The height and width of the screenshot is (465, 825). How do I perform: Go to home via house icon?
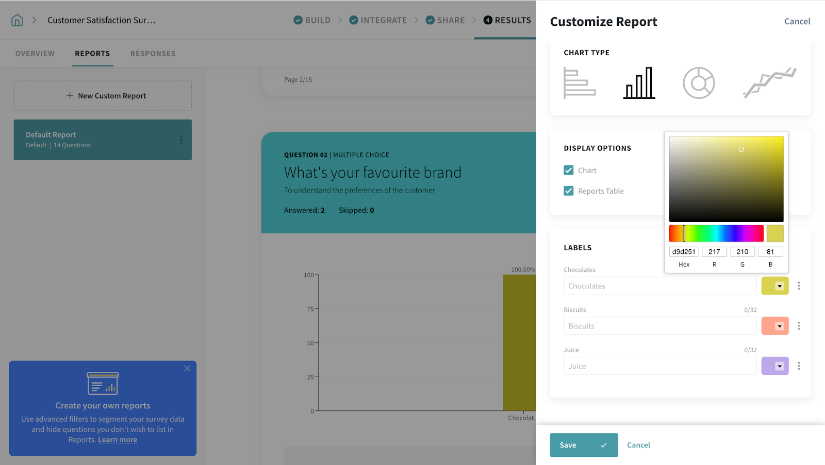17,20
